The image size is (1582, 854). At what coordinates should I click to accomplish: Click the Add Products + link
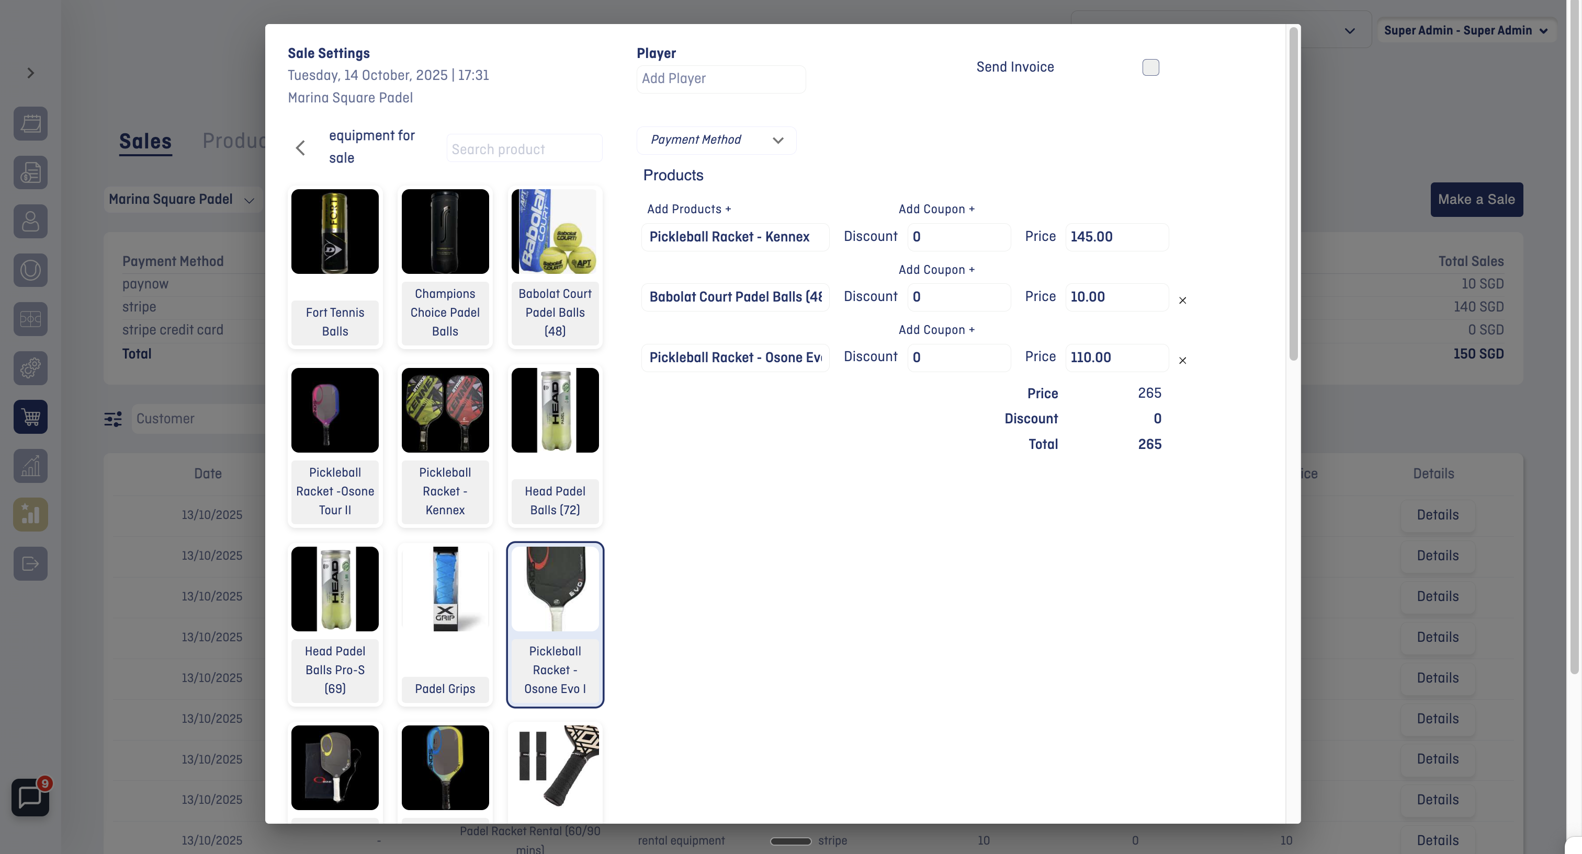pos(688,209)
